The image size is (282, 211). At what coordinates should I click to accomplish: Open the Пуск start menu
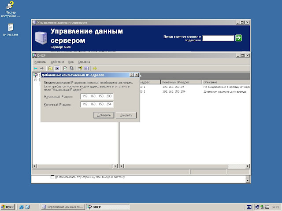[x=7, y=207]
